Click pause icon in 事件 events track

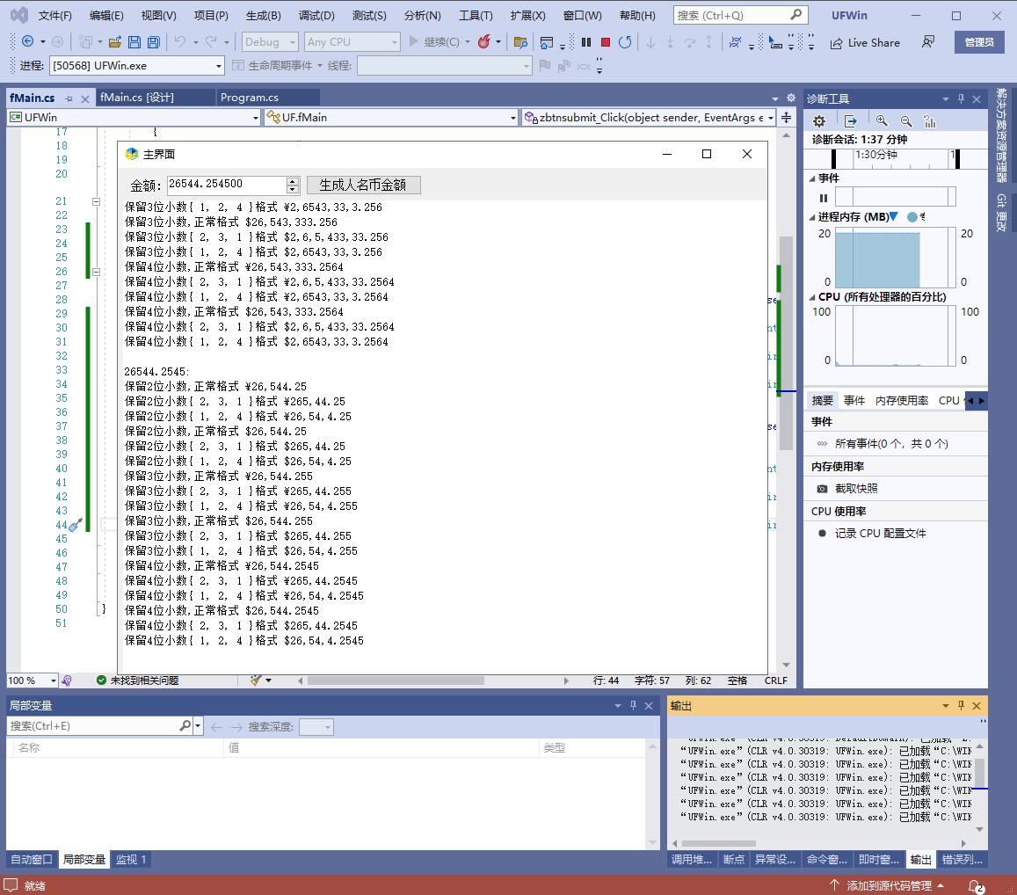[x=823, y=198]
